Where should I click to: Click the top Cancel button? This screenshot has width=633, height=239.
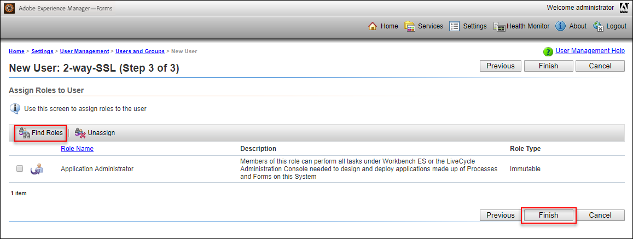click(x=600, y=66)
